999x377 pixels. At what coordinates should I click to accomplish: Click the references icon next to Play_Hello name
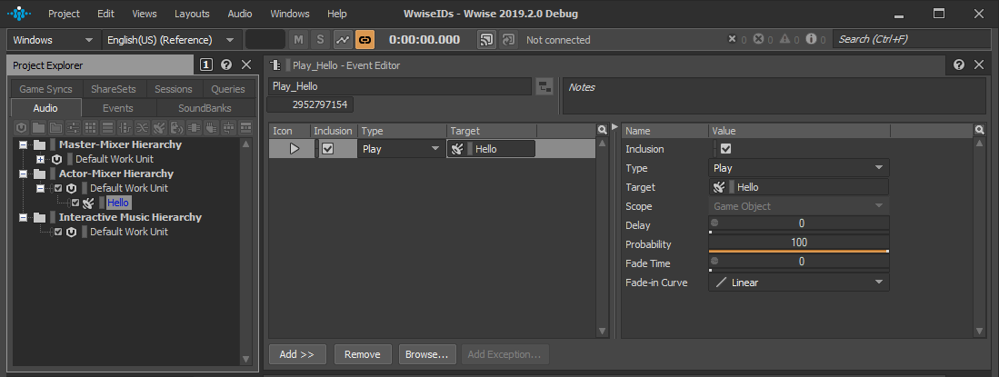coord(544,86)
